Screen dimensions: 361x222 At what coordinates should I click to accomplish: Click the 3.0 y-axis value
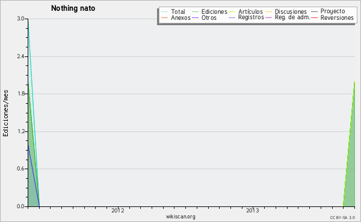pyautogui.click(x=20, y=19)
